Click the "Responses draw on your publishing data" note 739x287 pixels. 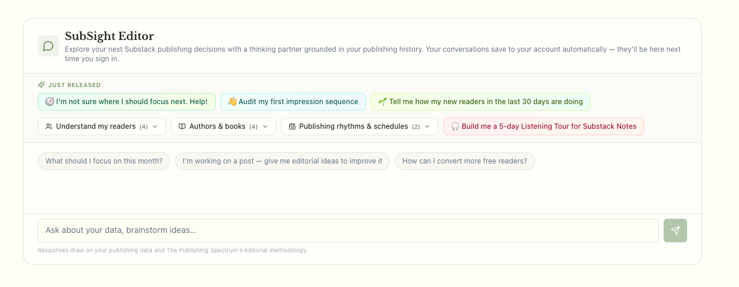point(173,250)
